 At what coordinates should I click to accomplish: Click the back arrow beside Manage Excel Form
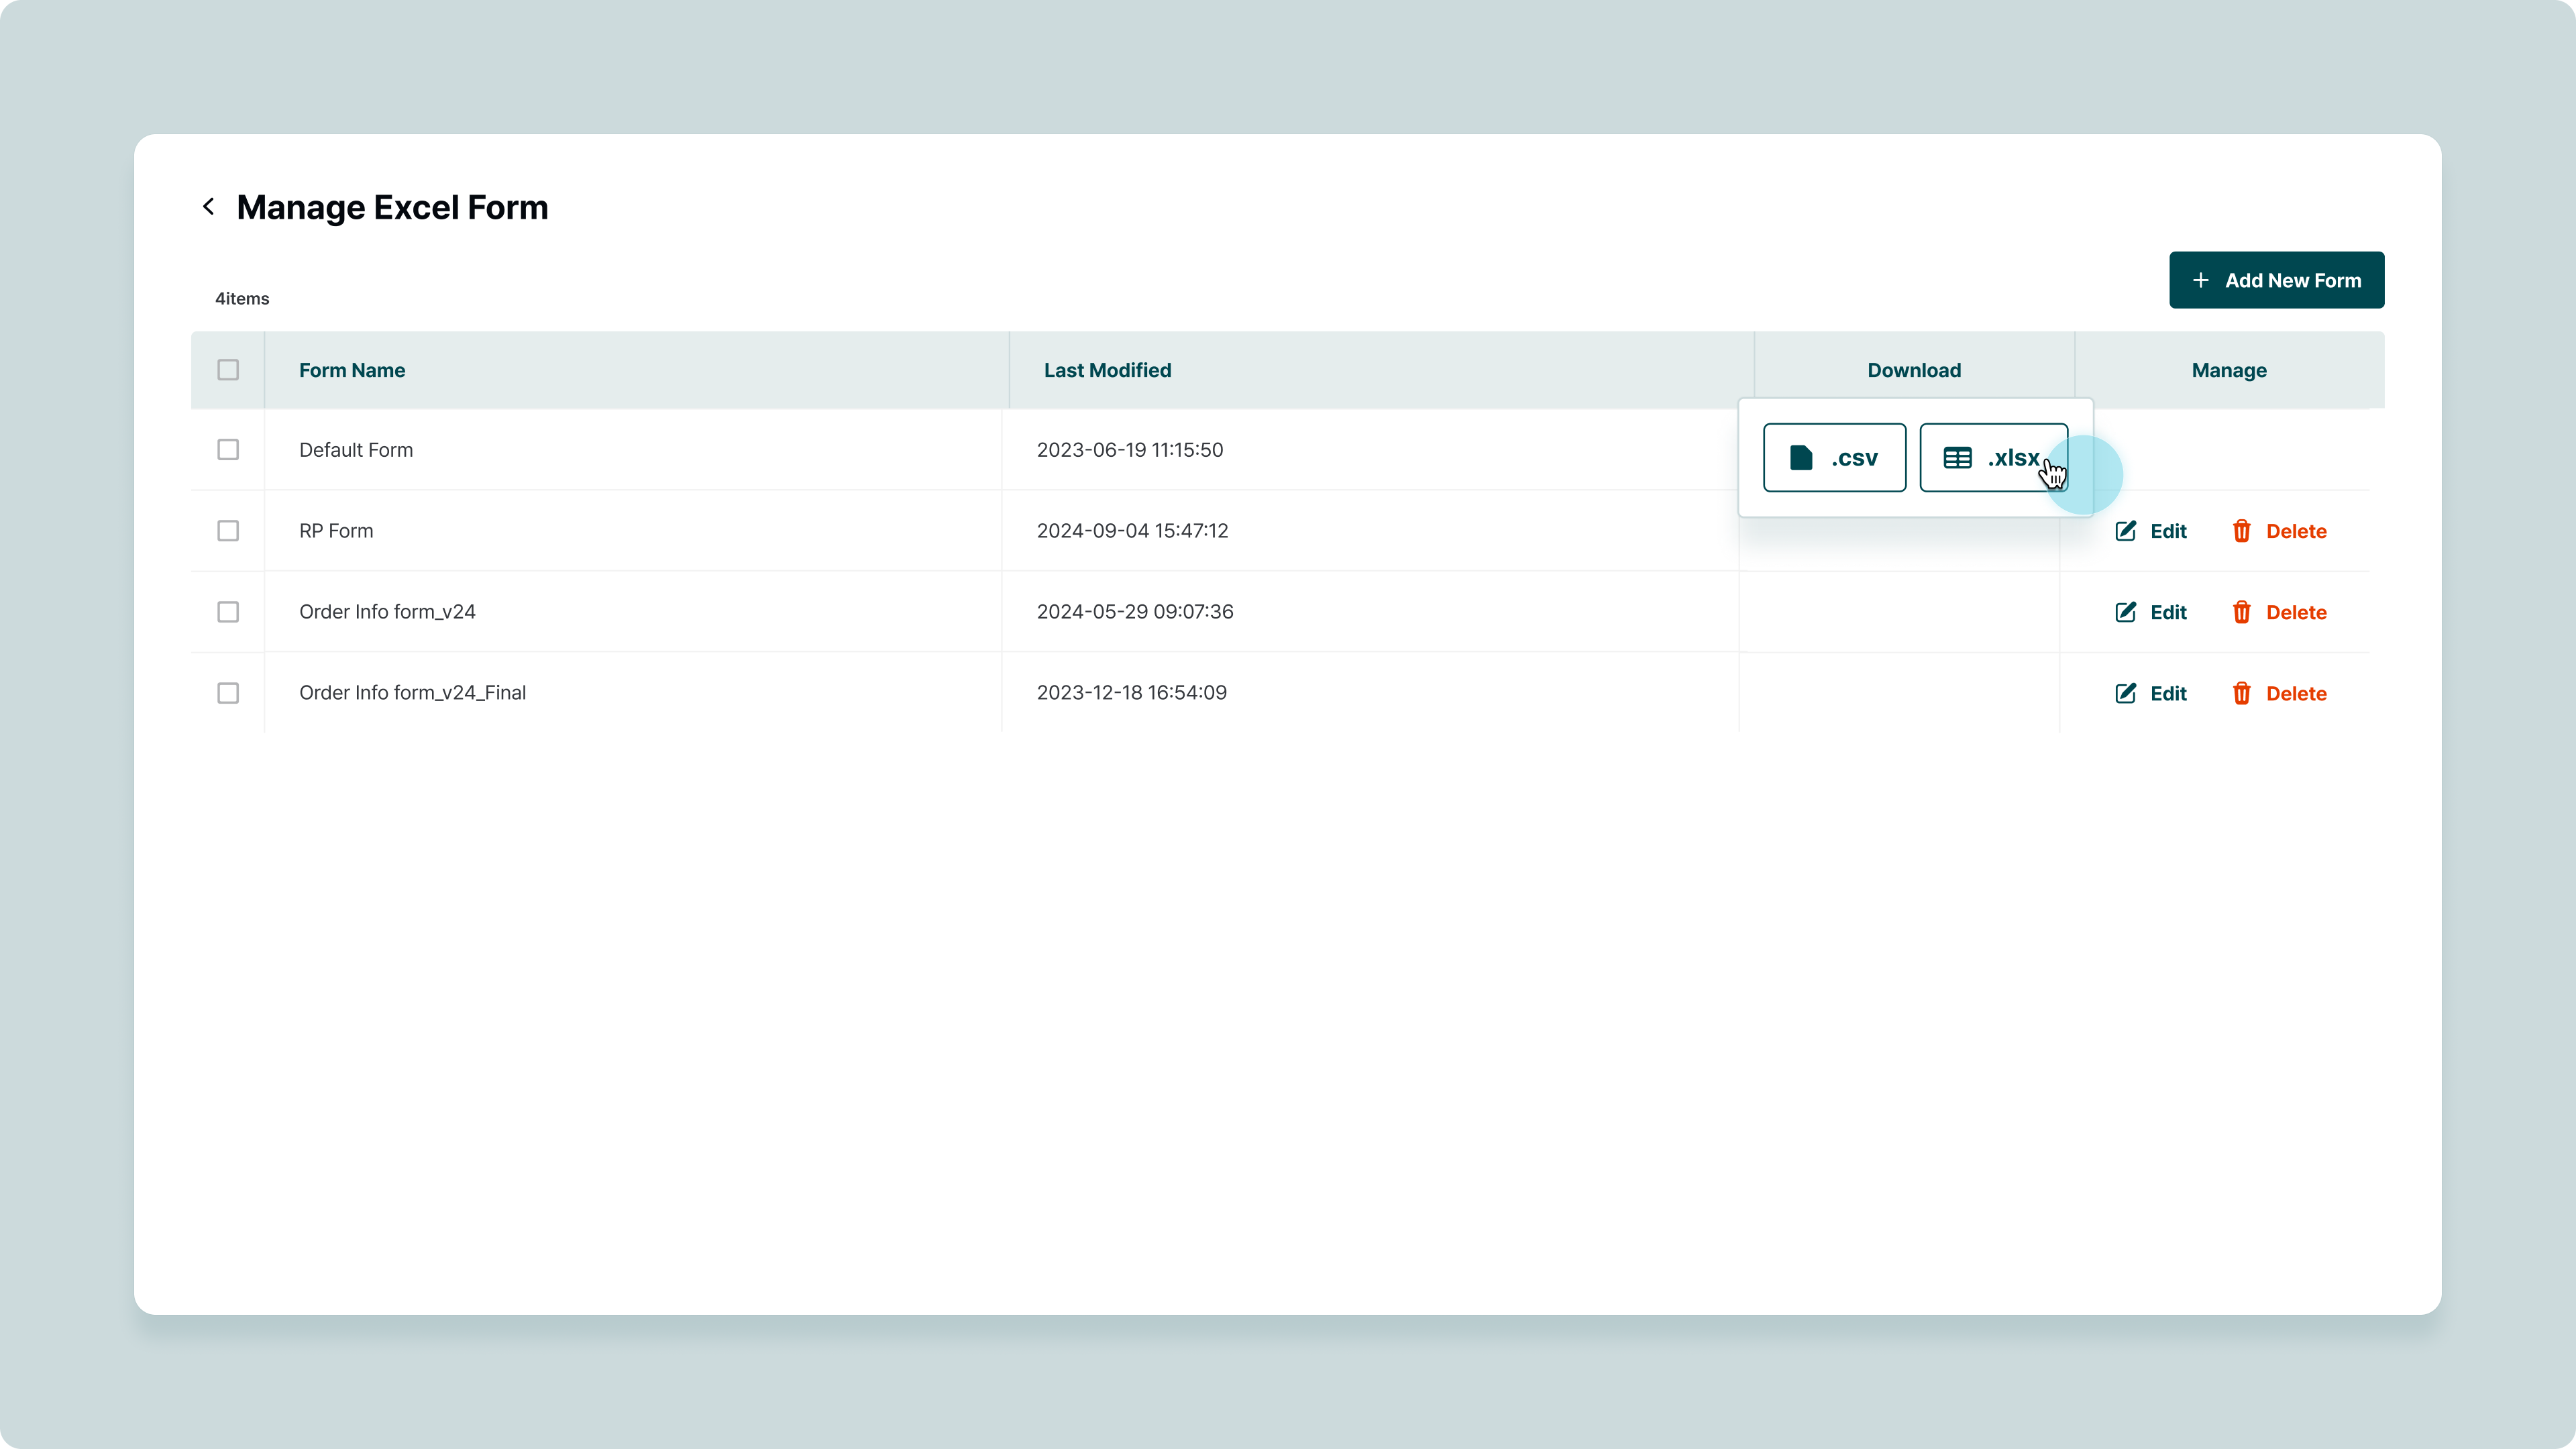coord(208,207)
